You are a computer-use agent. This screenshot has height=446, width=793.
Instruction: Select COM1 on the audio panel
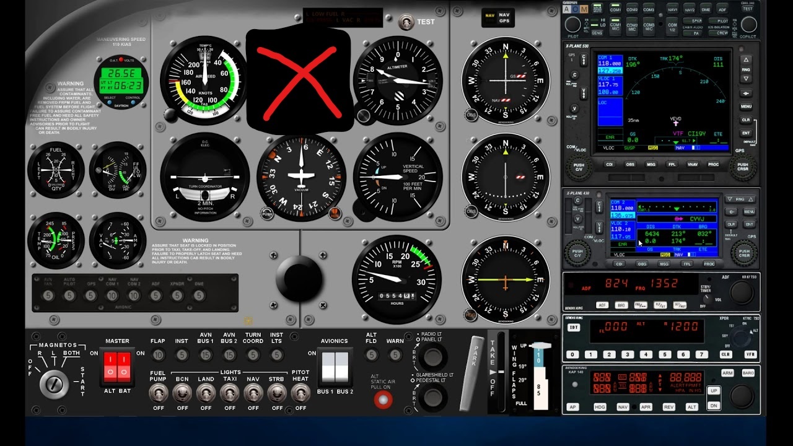[x=615, y=10]
